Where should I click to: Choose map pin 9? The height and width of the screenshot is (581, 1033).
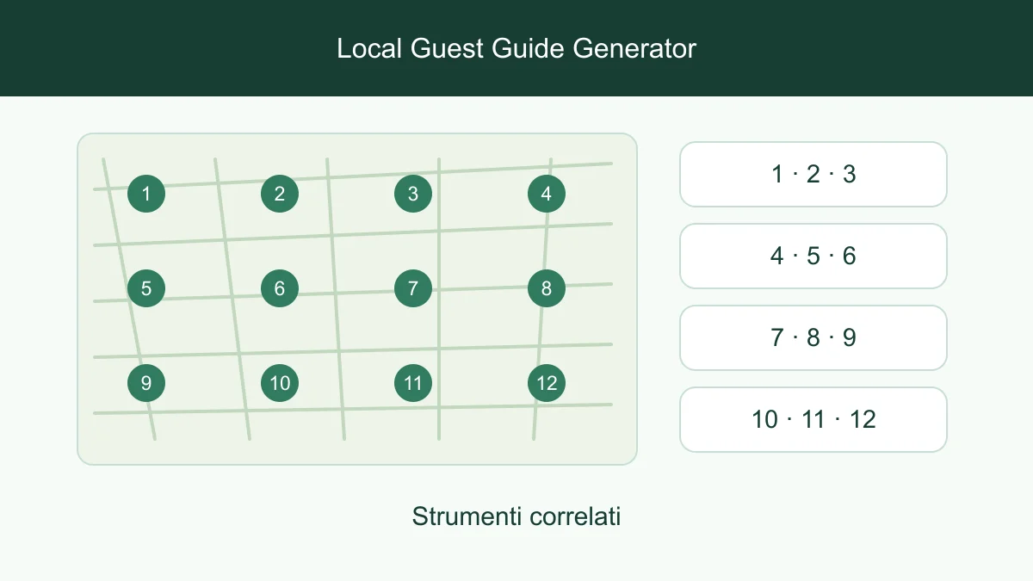[x=146, y=383]
